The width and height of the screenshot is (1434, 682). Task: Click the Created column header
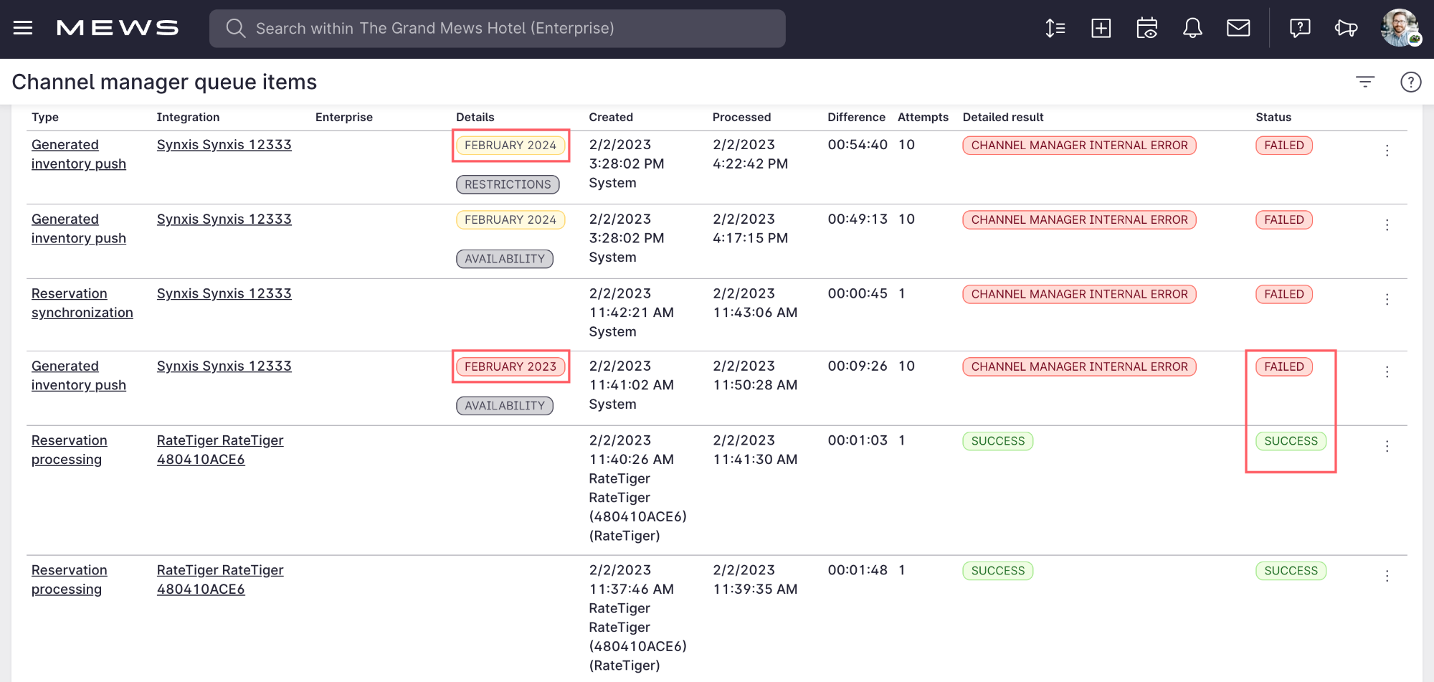pos(611,117)
